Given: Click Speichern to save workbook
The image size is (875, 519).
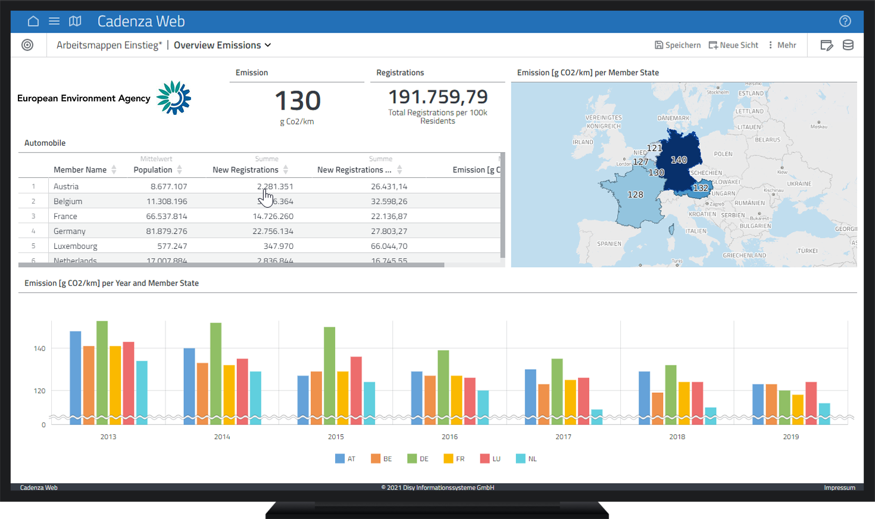Looking at the screenshot, I should click(677, 45).
